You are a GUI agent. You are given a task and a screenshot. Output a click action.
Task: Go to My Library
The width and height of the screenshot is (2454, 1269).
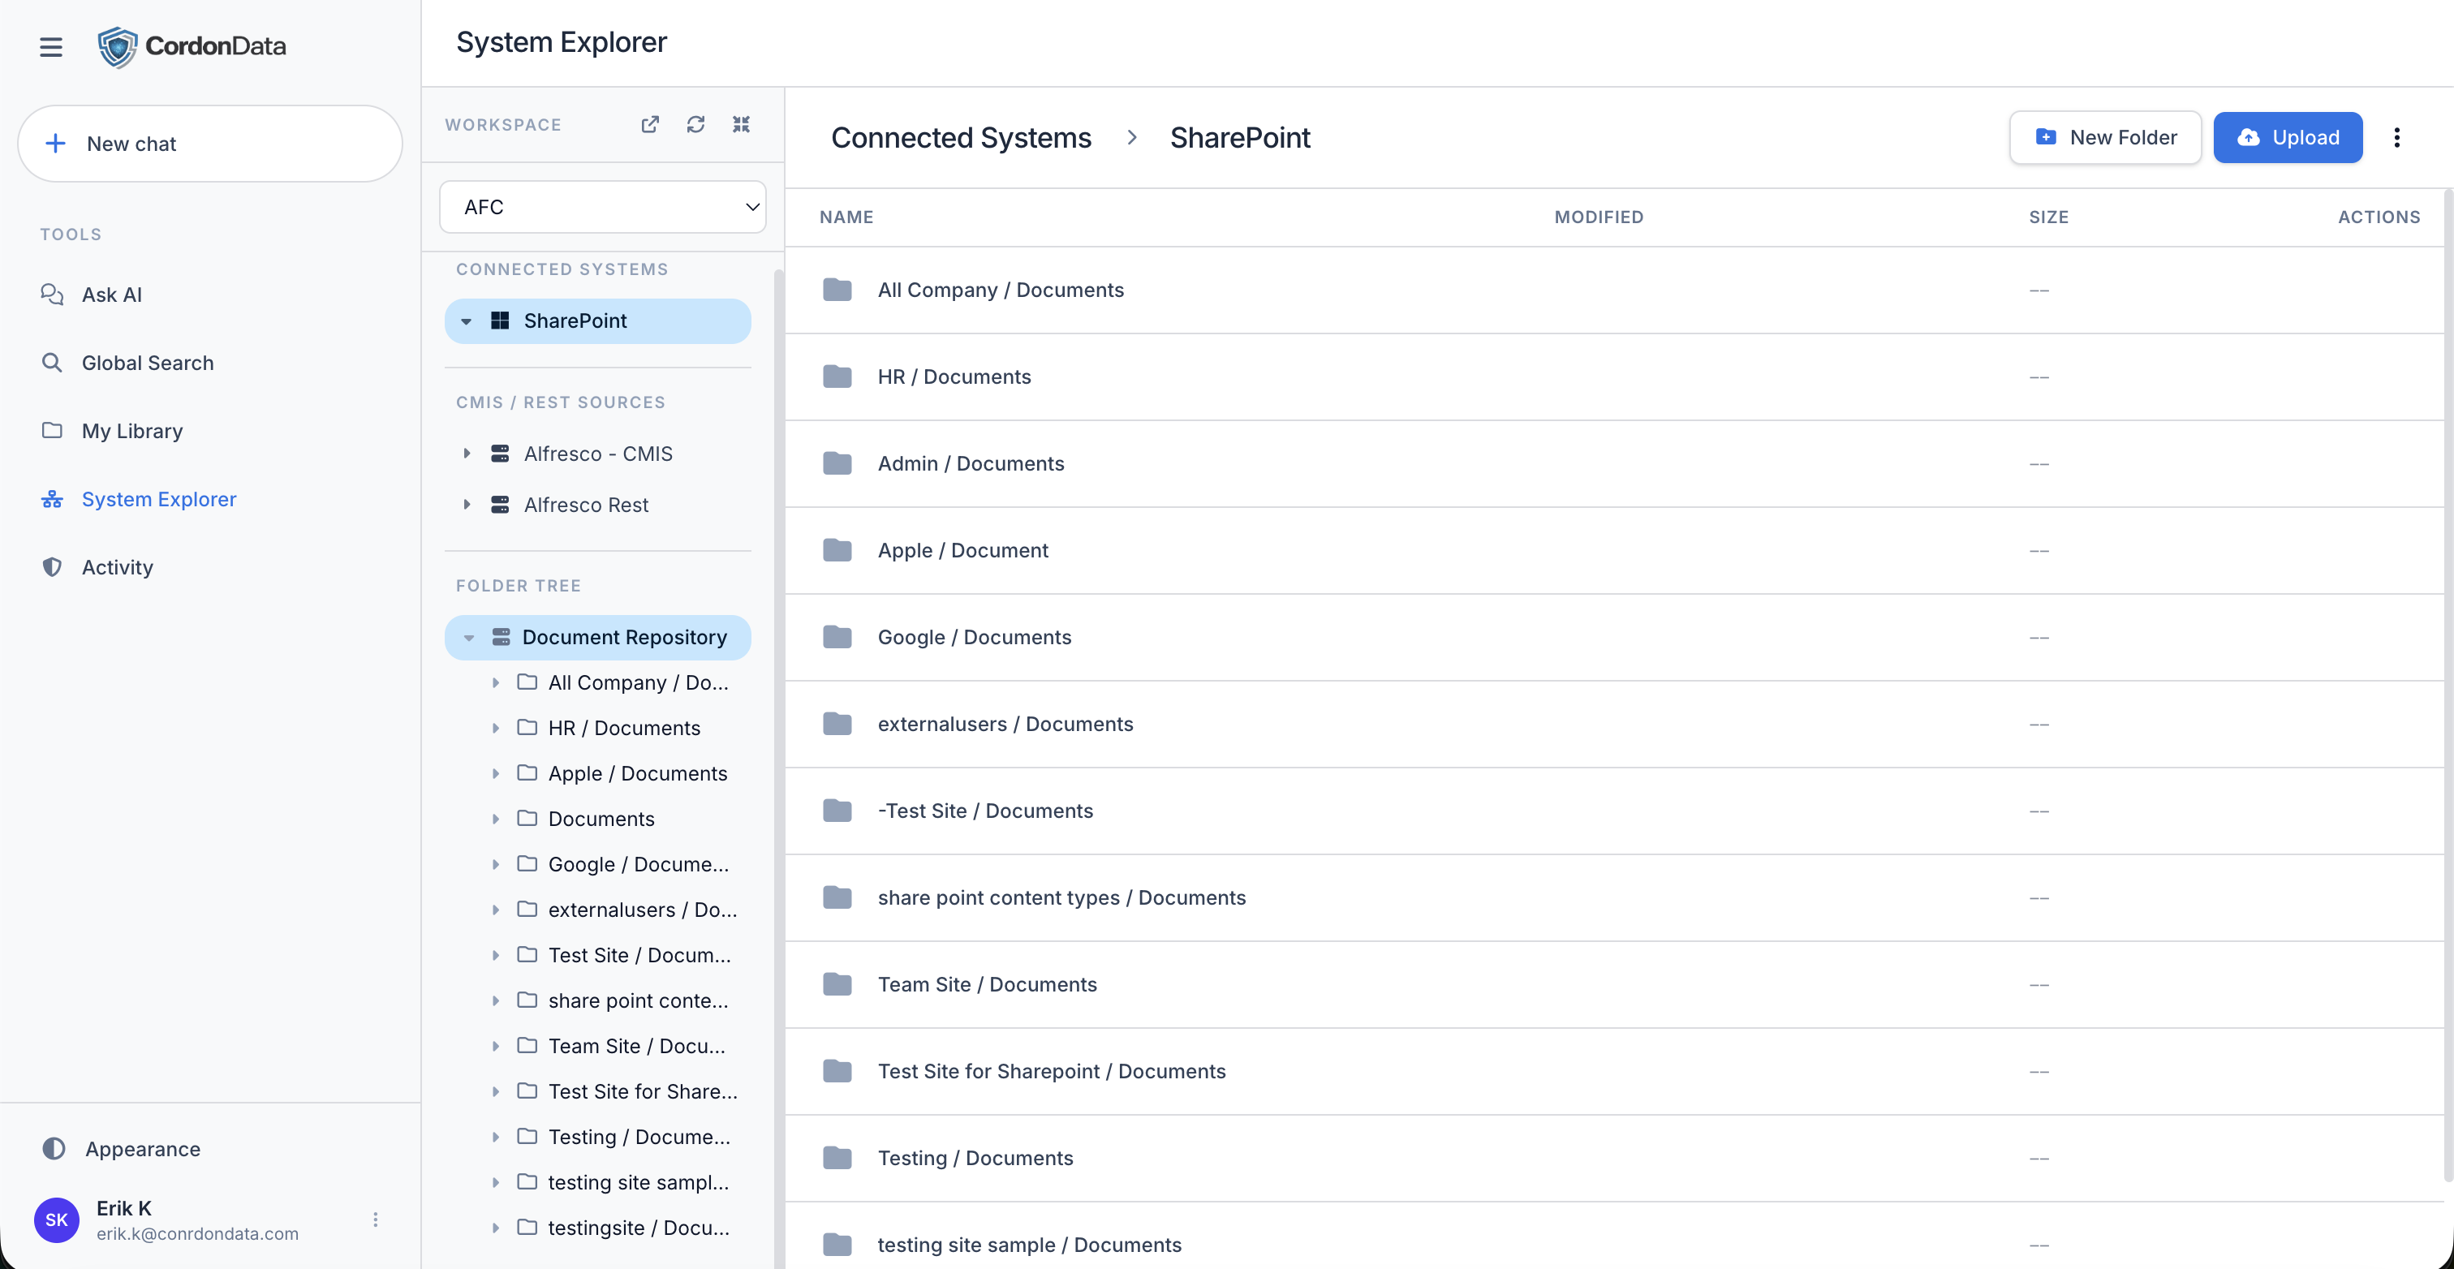(131, 431)
